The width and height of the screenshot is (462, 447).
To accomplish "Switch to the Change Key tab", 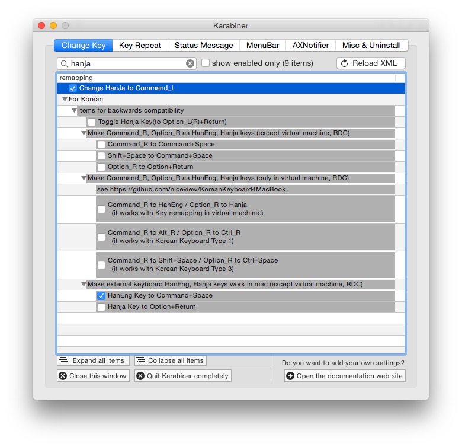I will coord(84,46).
